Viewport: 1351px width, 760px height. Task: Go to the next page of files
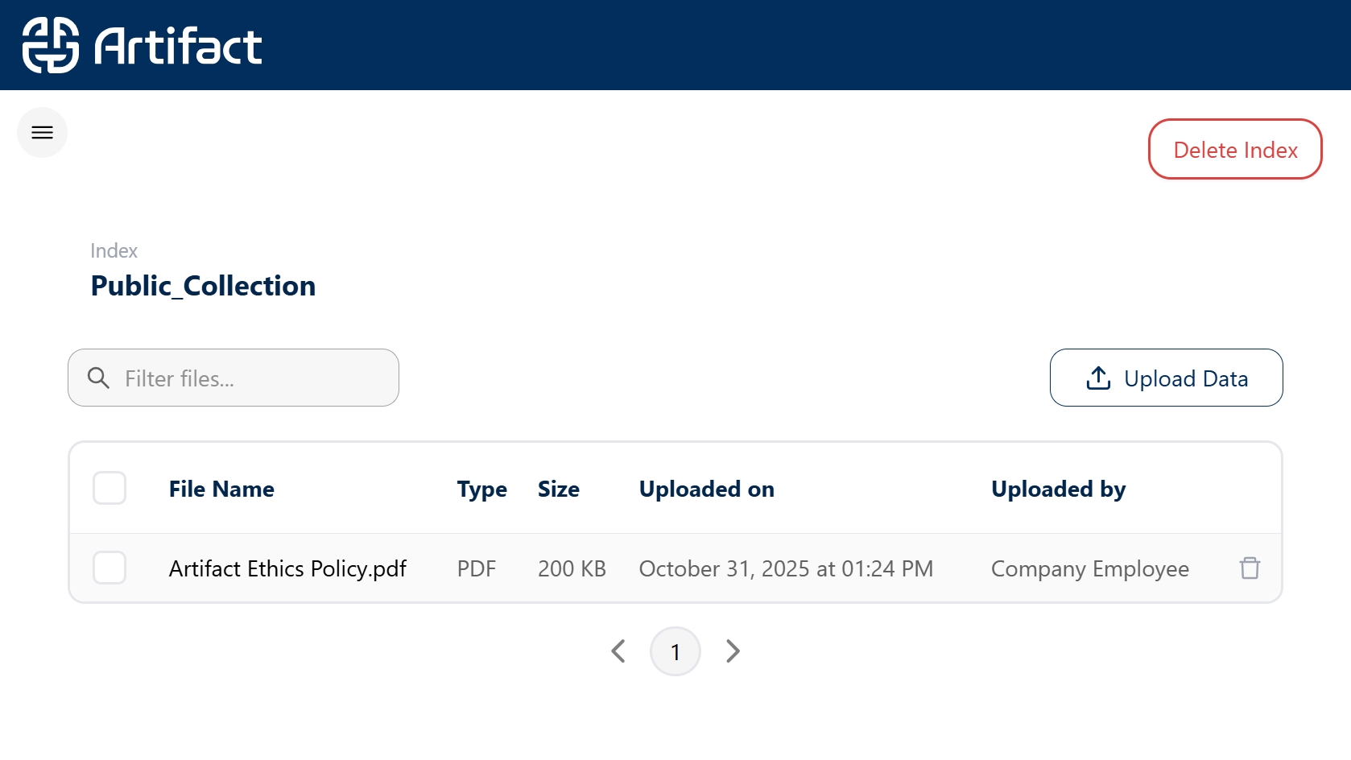733,651
